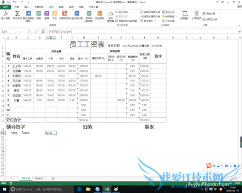Open the Name Box dropdown arrow
Screen dimensions: 242x193
(18, 31)
